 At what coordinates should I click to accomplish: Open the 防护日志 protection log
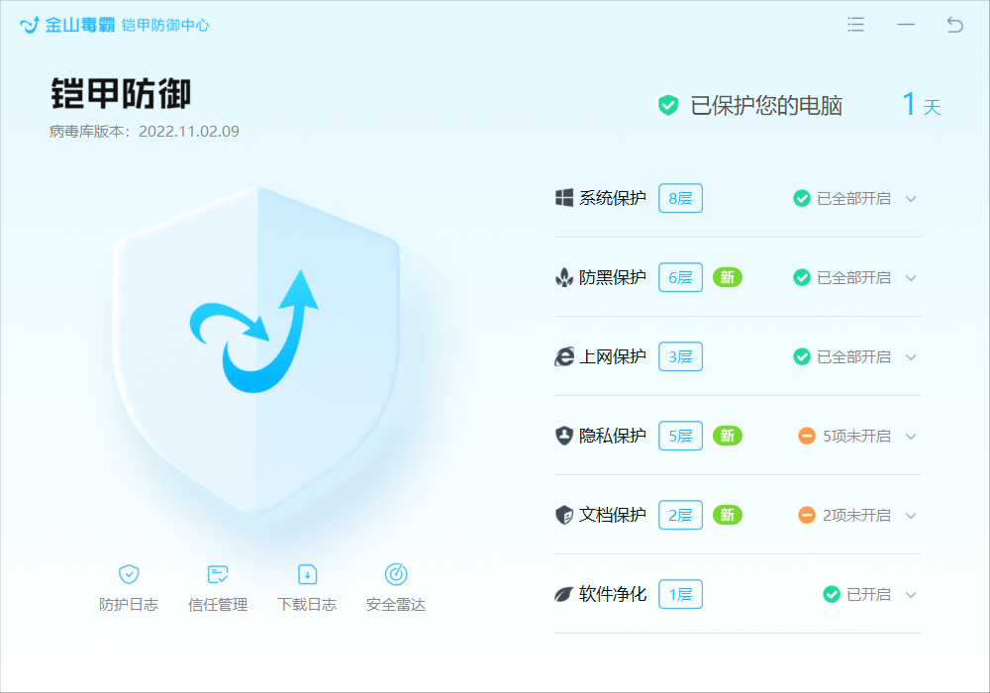pos(129,586)
